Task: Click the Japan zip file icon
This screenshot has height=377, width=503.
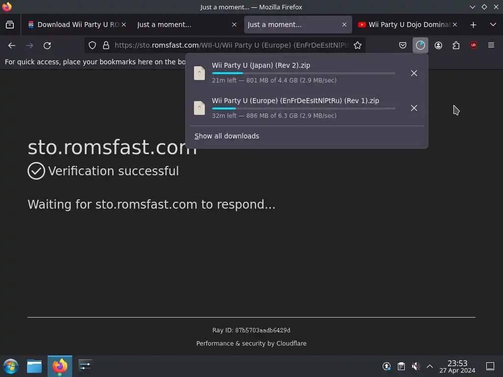Action: [x=199, y=73]
